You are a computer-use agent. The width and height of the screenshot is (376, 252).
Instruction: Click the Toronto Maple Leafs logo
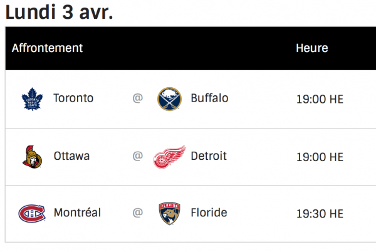[32, 99]
